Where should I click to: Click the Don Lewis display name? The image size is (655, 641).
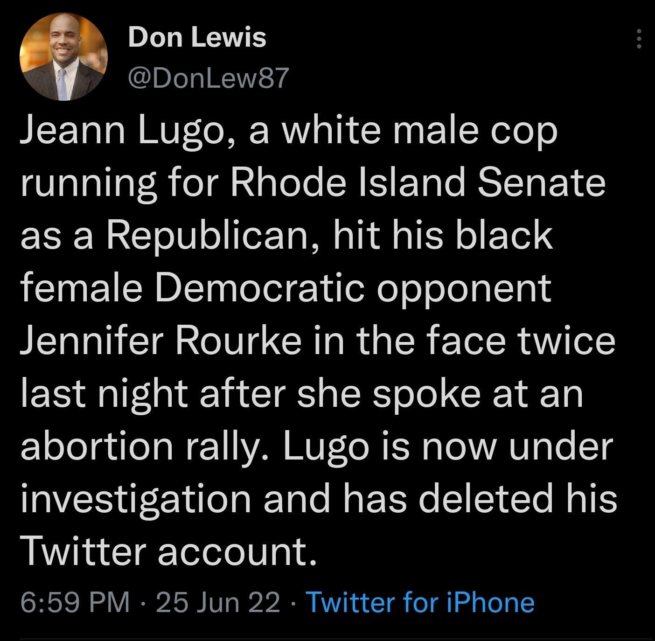point(197,39)
